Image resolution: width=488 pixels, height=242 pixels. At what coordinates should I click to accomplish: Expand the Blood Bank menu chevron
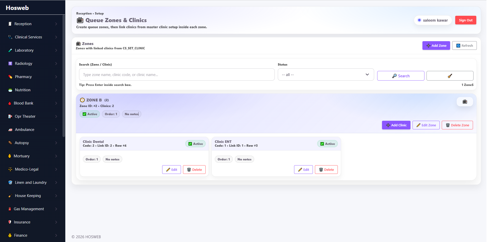(x=56, y=103)
